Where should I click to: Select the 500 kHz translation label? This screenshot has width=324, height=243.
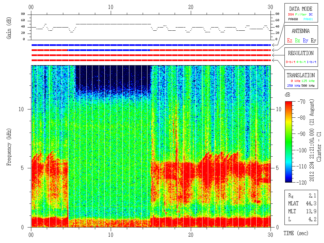coord(308,85)
